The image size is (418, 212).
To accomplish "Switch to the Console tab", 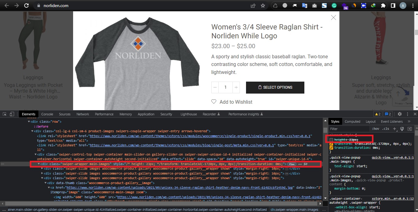I will pyautogui.click(x=47, y=114).
